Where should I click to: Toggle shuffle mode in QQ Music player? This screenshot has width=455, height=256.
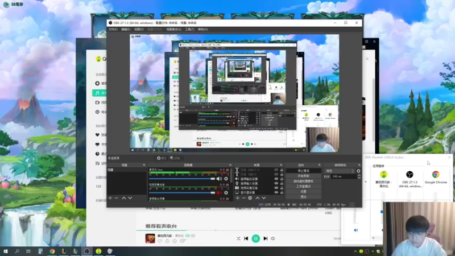pos(238,238)
